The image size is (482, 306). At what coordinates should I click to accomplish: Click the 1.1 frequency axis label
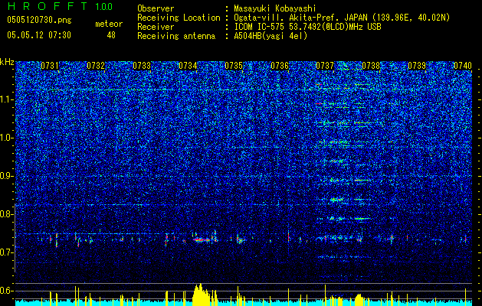(7, 99)
